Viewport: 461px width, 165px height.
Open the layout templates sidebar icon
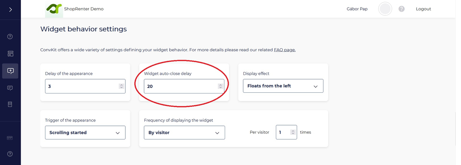[x=10, y=54]
